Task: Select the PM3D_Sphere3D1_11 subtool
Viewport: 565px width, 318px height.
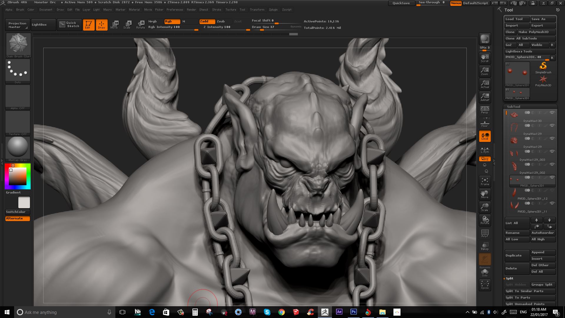Action: pyautogui.click(x=532, y=207)
